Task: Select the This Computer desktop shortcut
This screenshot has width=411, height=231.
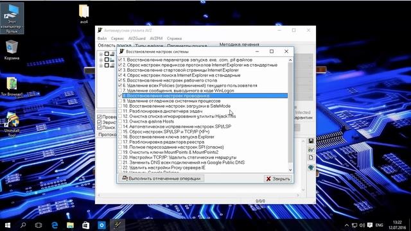Action: (x=12, y=19)
